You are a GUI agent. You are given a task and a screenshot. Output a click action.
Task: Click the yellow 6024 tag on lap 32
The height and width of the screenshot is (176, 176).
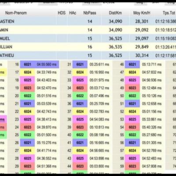(x=80, y=72)
